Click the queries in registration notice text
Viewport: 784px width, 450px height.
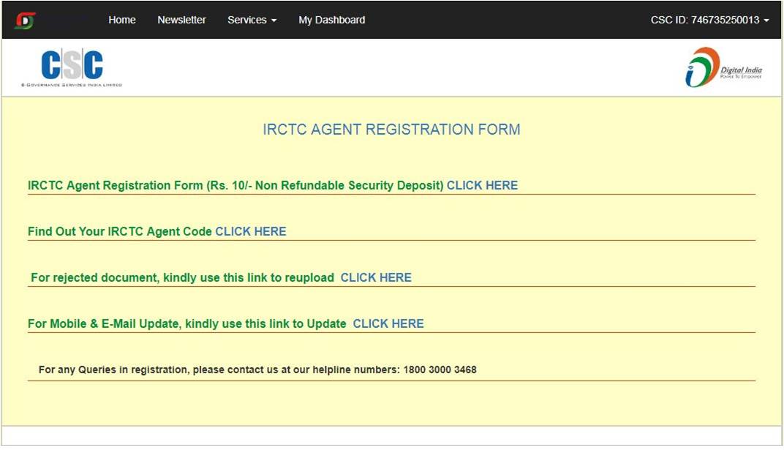[x=257, y=370]
